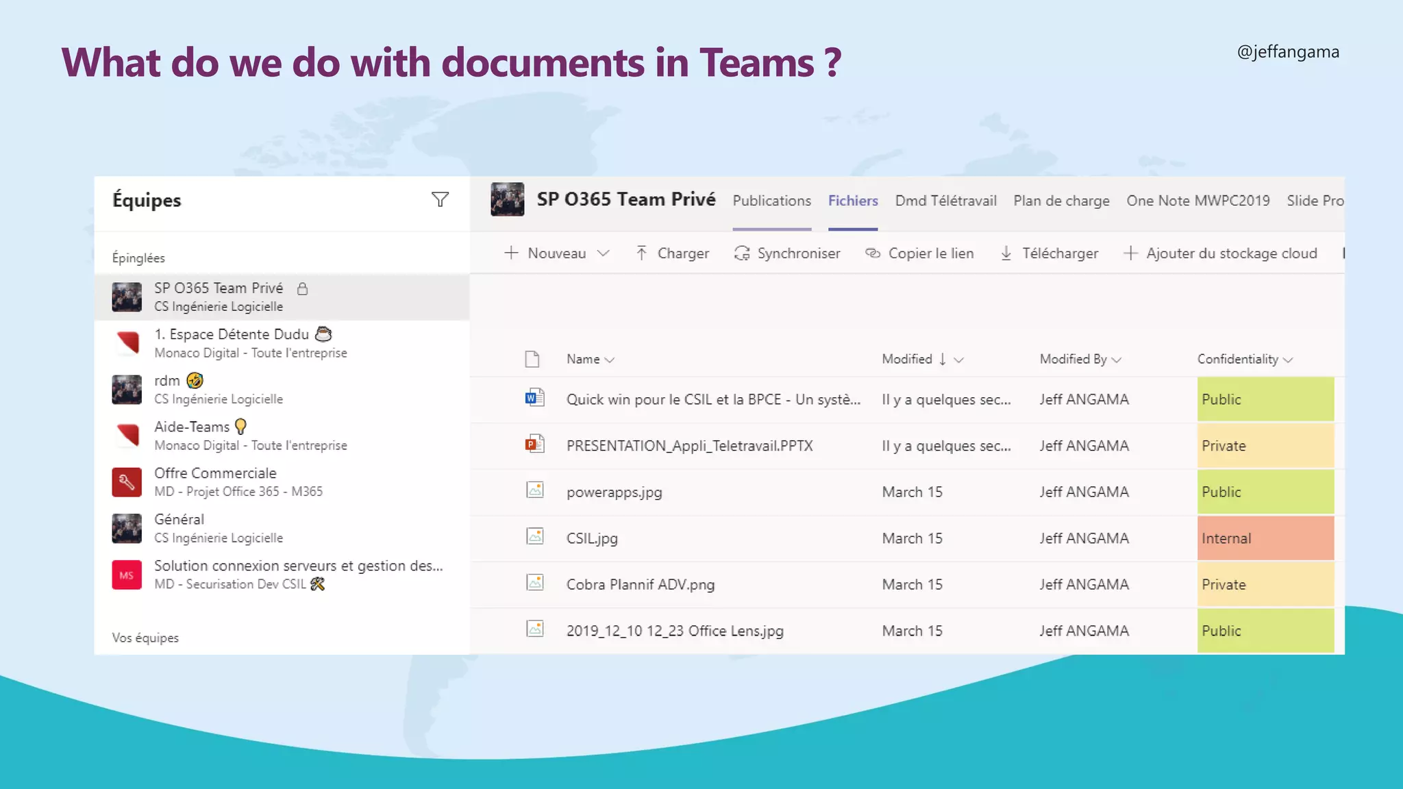Open Cobra Plannif ADV.png
This screenshot has height=789, width=1403.
(640, 585)
